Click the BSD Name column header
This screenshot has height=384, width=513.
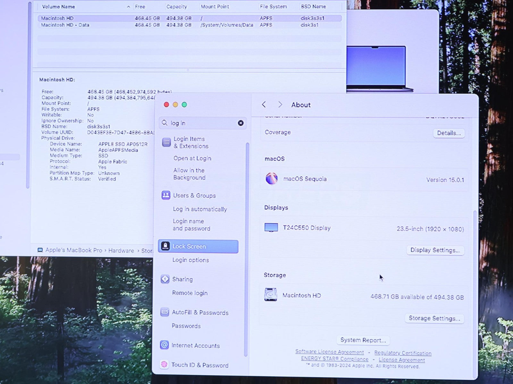pos(313,6)
